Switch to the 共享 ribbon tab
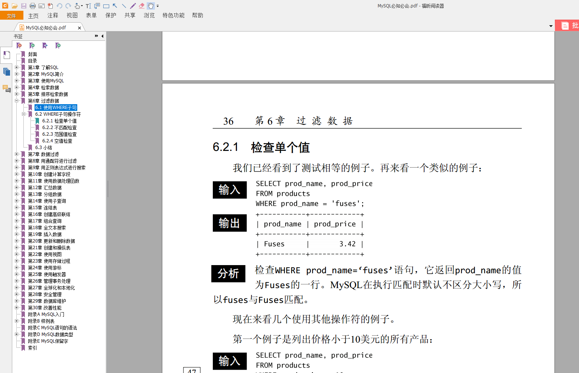 pos(130,16)
